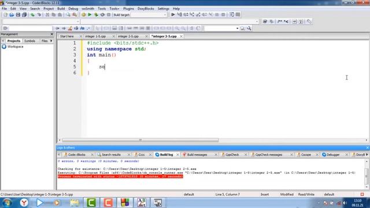Open the DoxyBlocks menu
Viewport: 370px width, 208px height.
coord(146,9)
